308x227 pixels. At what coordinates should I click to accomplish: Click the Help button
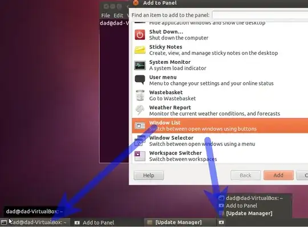[x=148, y=175]
